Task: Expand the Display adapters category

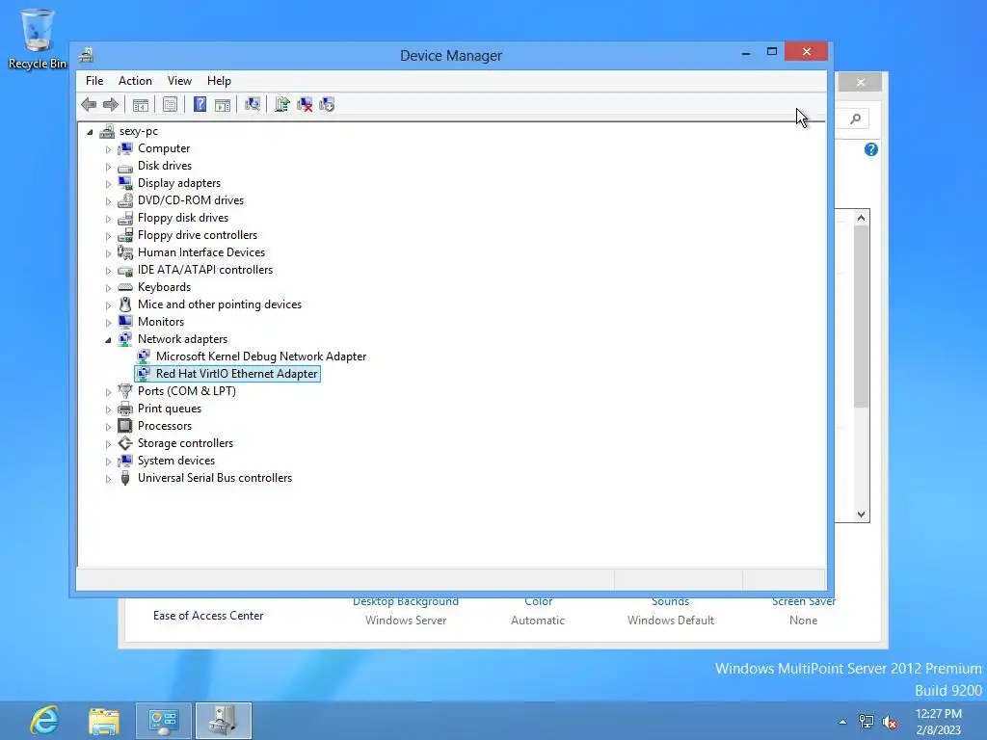Action: click(108, 184)
